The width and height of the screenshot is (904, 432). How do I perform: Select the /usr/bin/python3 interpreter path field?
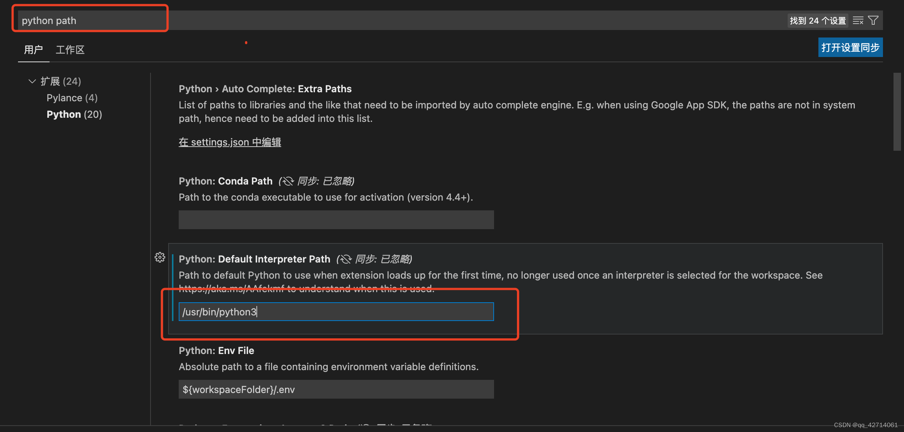point(336,312)
